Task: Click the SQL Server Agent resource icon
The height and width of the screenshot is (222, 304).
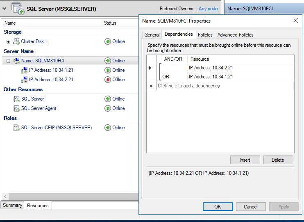Action: pyautogui.click(x=16, y=108)
